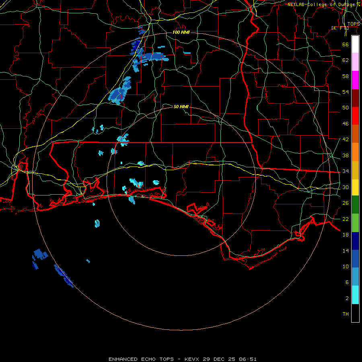Click the legend value "42"
This screenshot has width=362, height=362.
click(346, 140)
